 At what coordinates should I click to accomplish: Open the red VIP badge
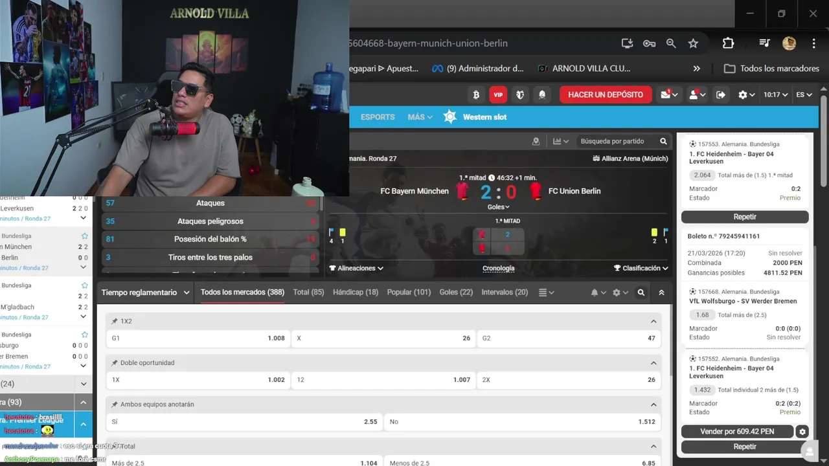(498, 94)
